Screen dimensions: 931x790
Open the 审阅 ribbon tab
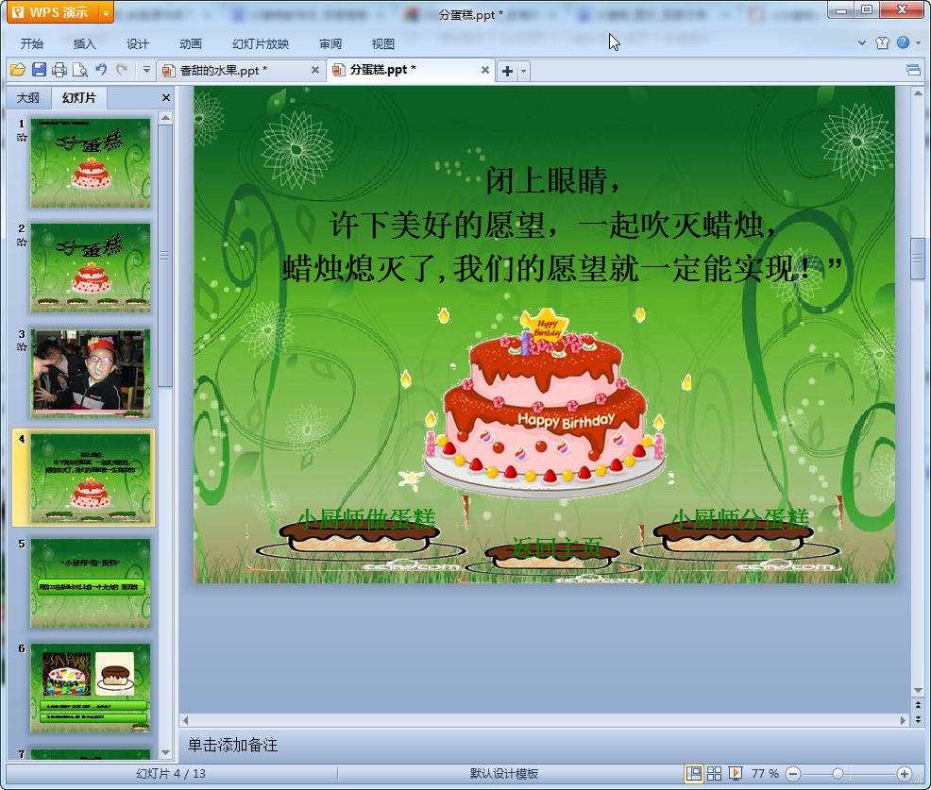[x=330, y=44]
